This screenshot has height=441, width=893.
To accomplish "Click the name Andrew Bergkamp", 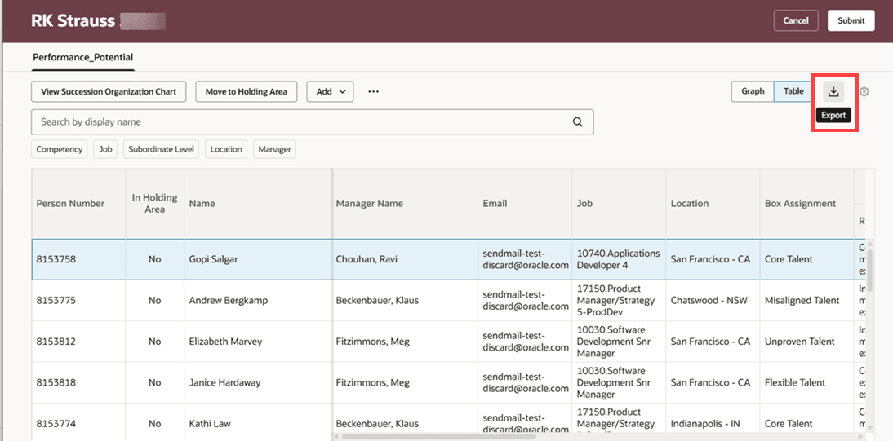I will click(x=229, y=301).
